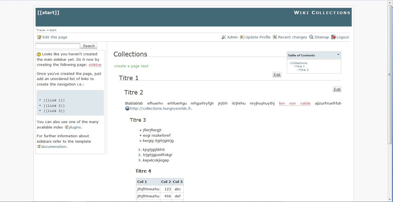393x202 pixels.
Task: Open the red sidebar page link
Action: 95,65
